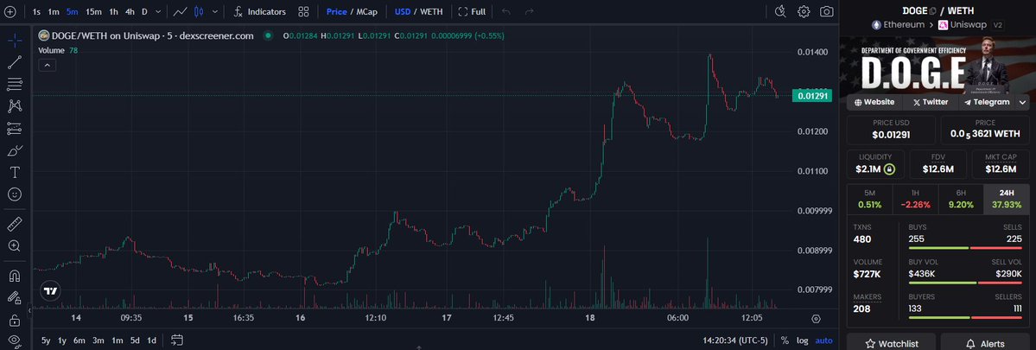Select the text annotation tool
The width and height of the screenshot is (1036, 350).
click(x=15, y=172)
